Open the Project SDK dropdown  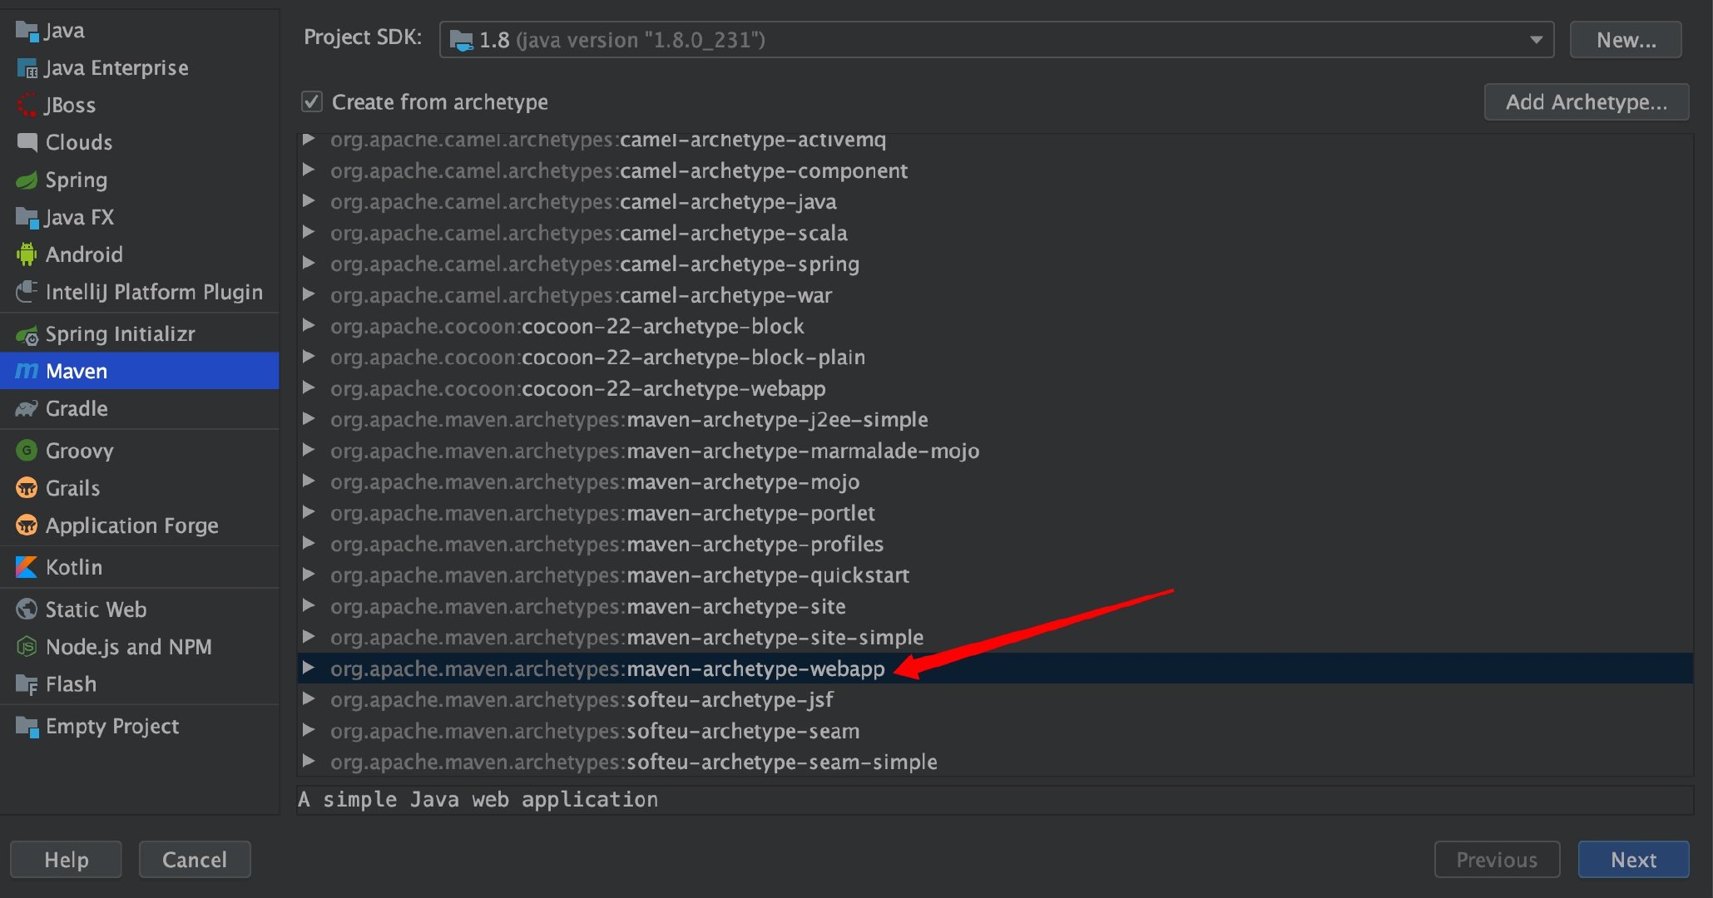click(x=996, y=40)
